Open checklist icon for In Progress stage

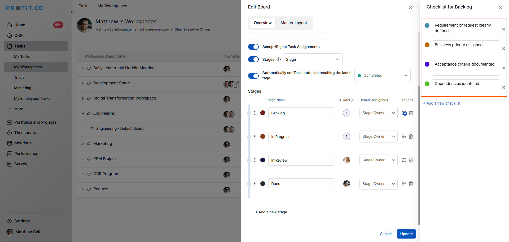404,137
